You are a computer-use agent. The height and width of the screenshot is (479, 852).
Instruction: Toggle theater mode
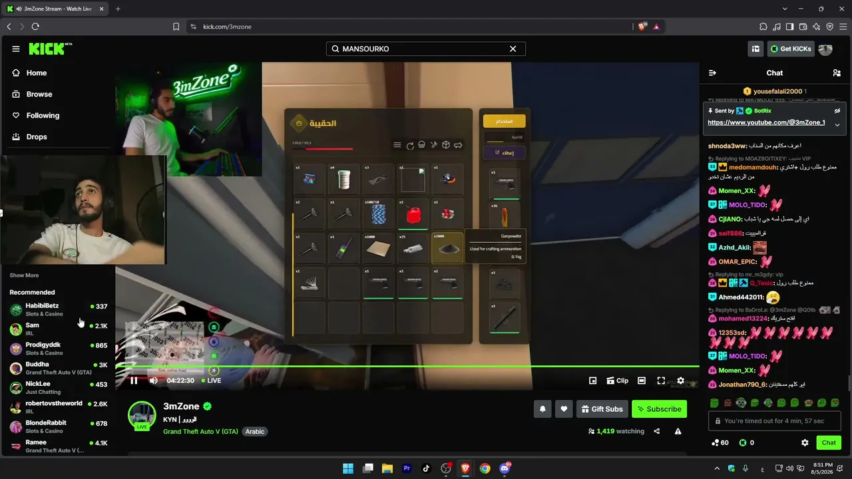click(x=642, y=381)
